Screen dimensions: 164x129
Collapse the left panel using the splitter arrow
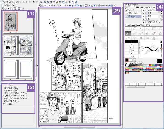[x=38, y=66]
